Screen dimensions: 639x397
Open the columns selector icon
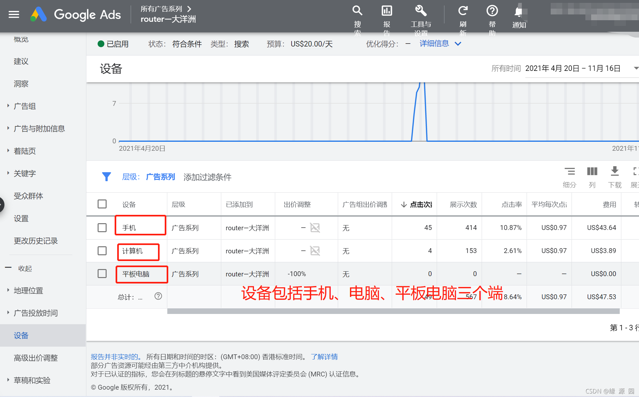592,171
